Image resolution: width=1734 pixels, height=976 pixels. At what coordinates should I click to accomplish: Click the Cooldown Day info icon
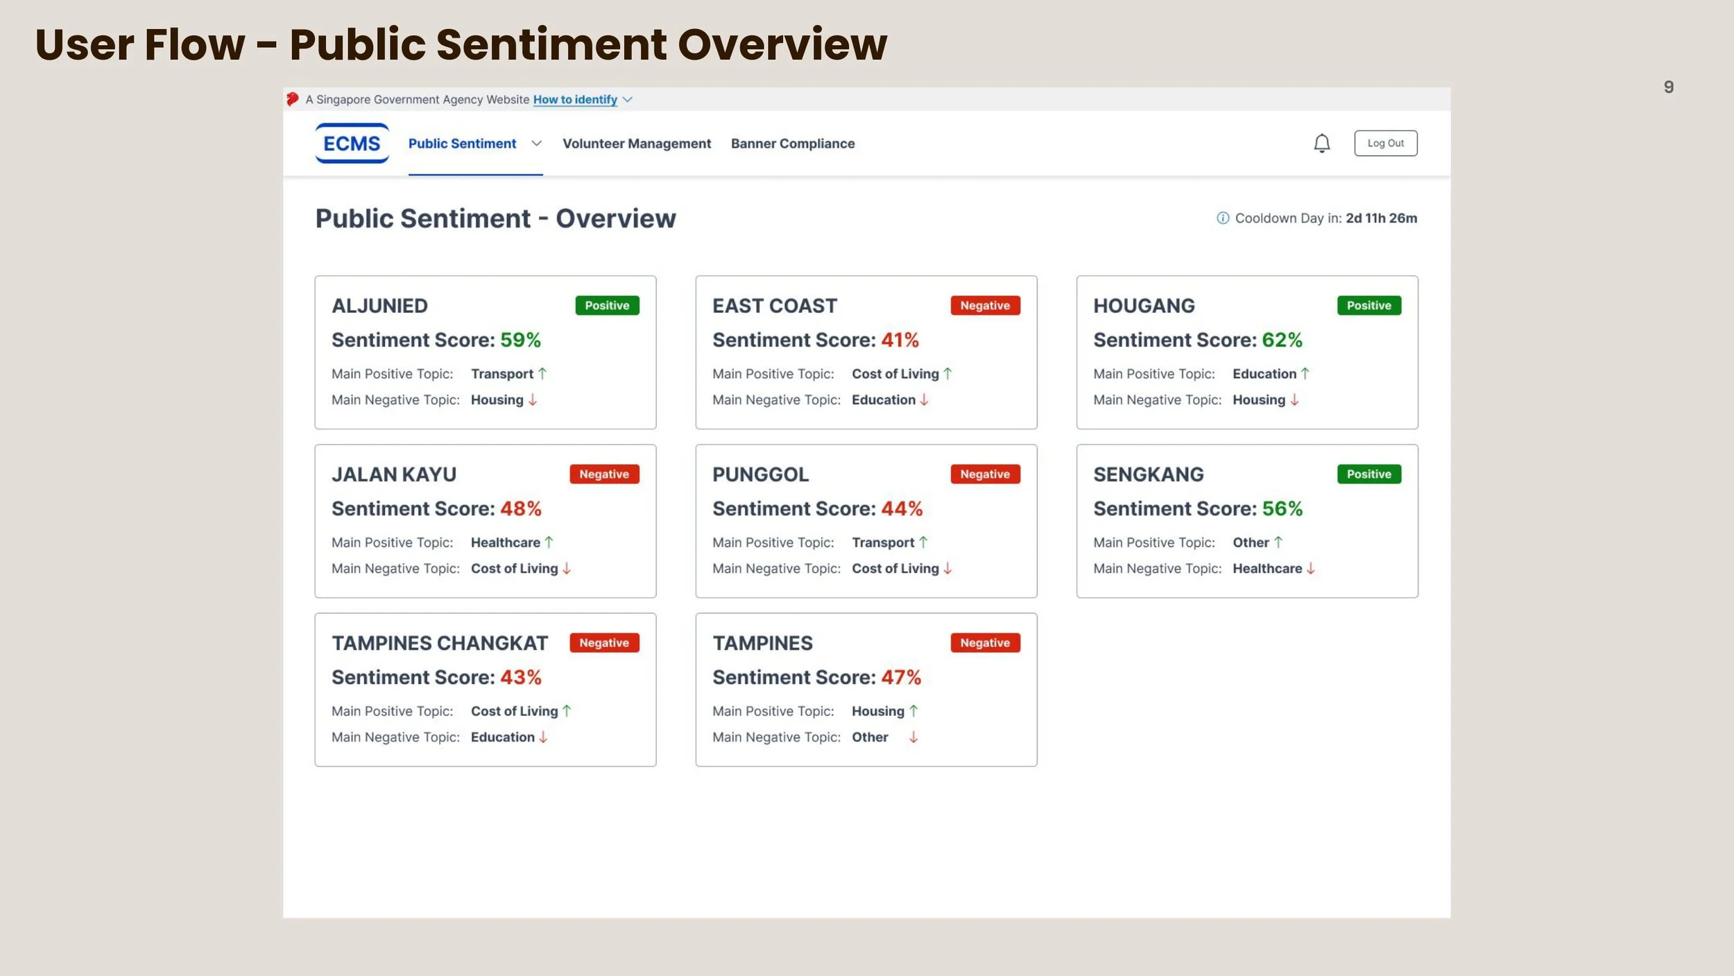point(1223,218)
